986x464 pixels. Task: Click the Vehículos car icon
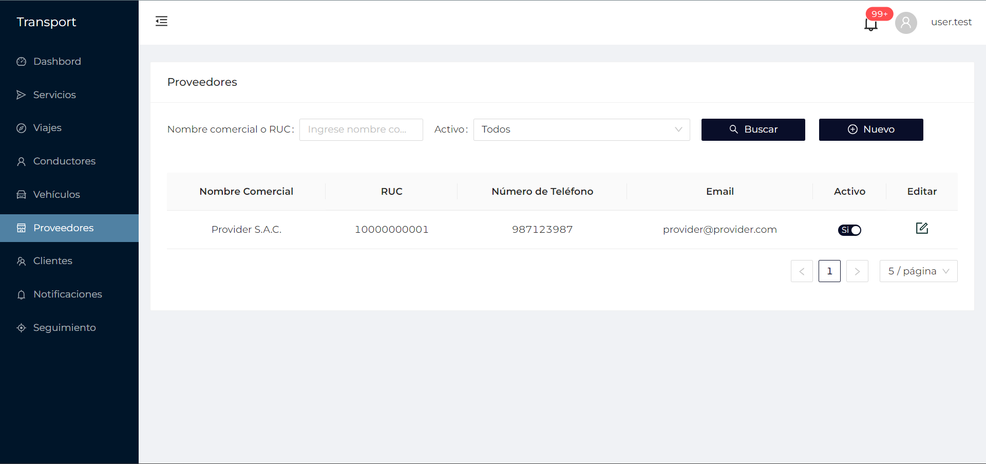click(x=21, y=194)
